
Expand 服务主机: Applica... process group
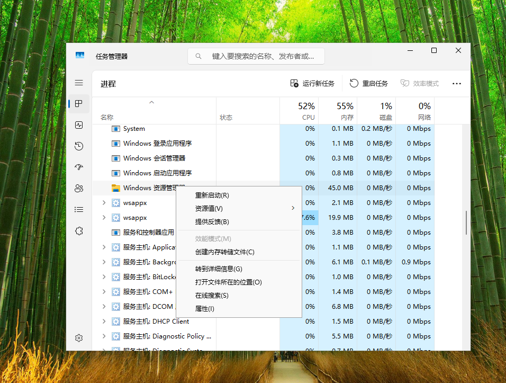click(104, 247)
